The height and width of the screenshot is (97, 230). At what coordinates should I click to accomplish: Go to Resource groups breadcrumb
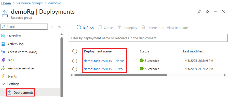click(x=29, y=3)
